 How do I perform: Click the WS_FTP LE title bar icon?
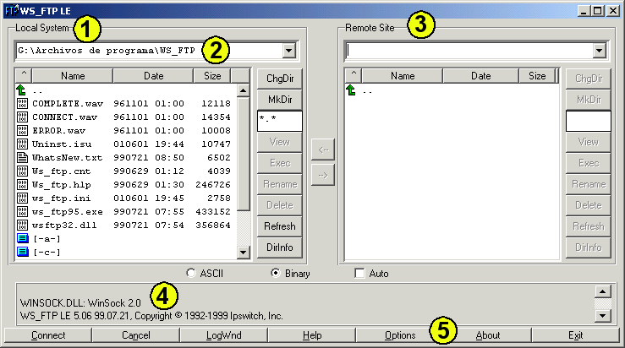12,10
